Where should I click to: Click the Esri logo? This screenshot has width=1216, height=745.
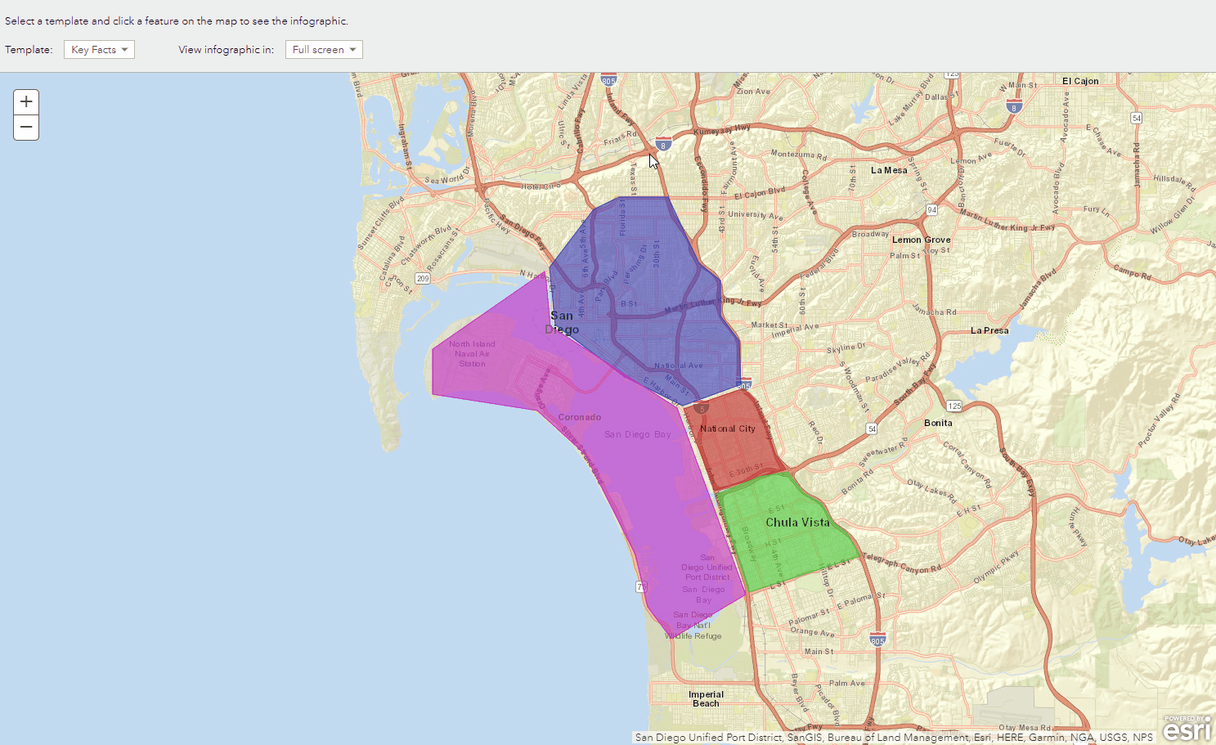pyautogui.click(x=1187, y=727)
